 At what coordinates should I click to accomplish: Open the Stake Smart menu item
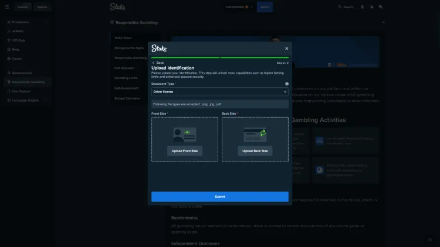coord(123,38)
